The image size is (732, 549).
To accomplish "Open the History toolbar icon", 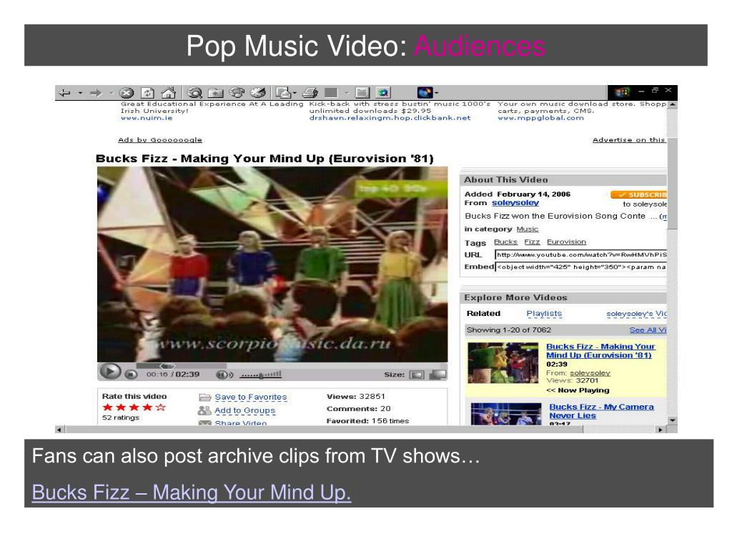I will coord(257,93).
